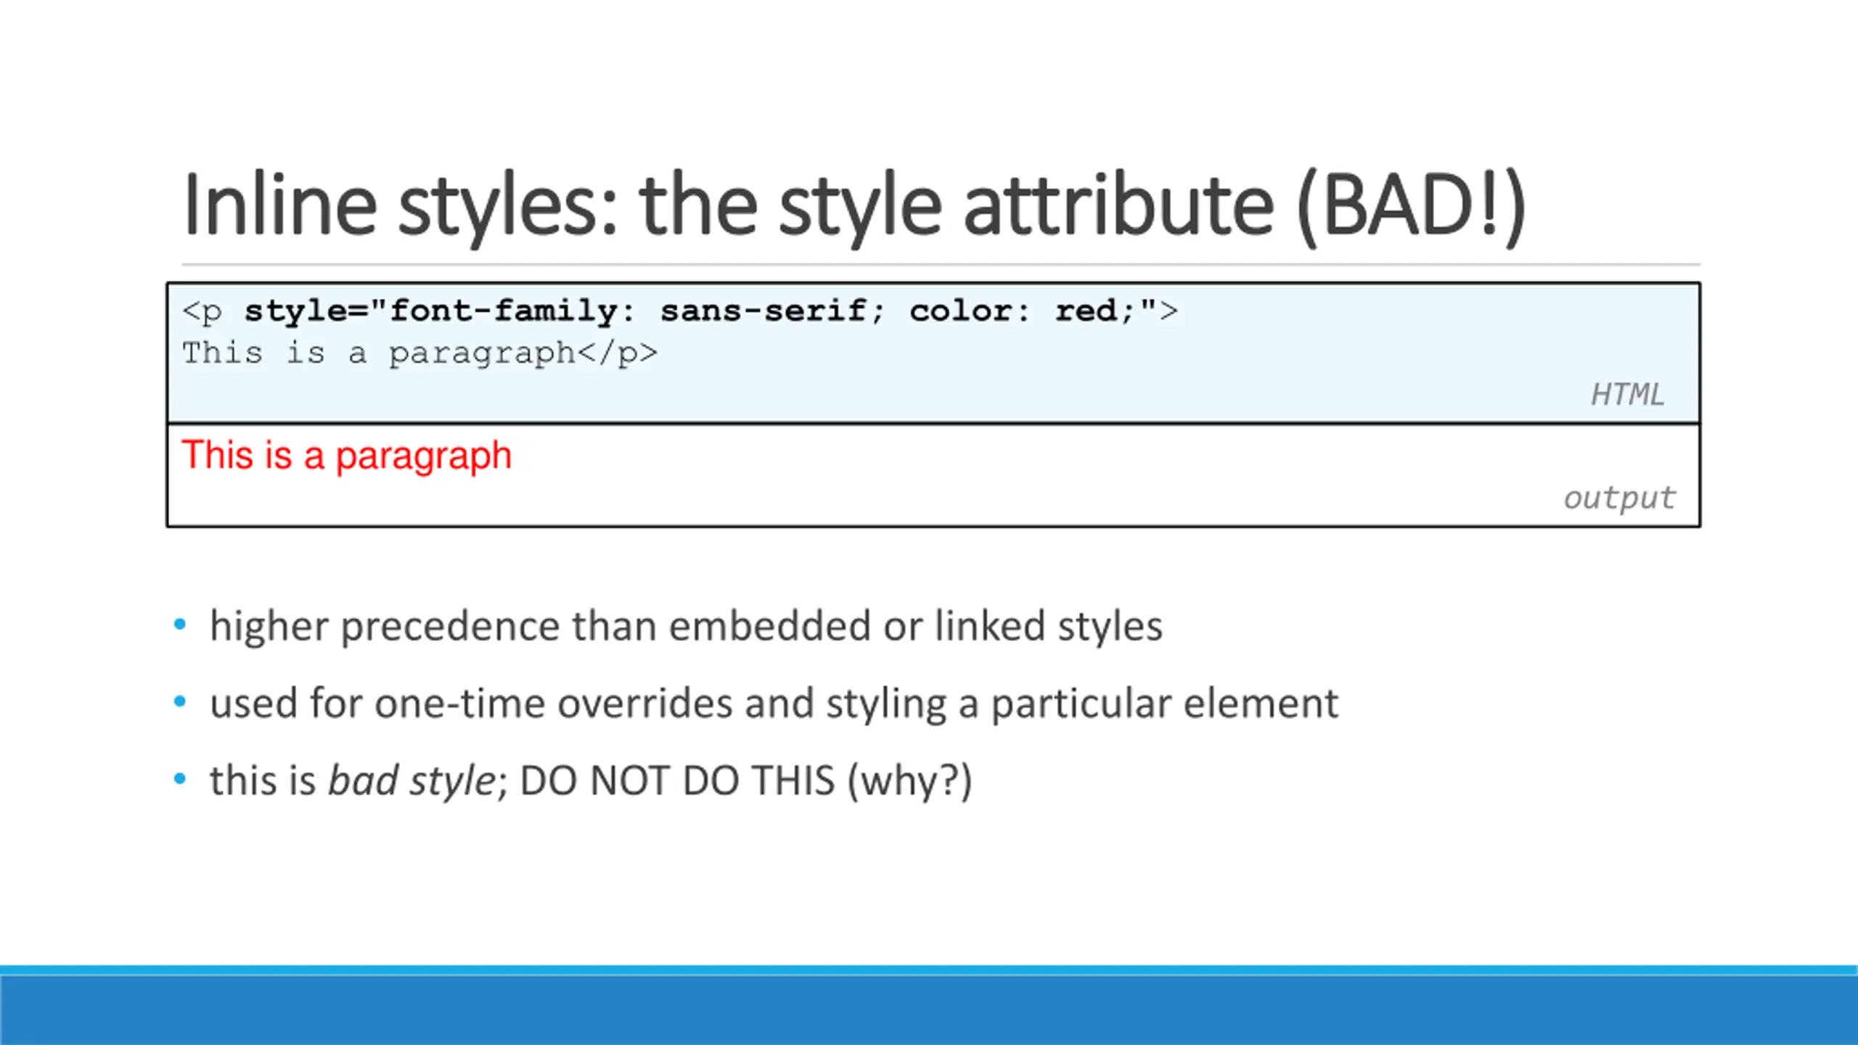Image resolution: width=1858 pixels, height=1045 pixels.
Task: Click the italic output label
Action: coord(1619,498)
